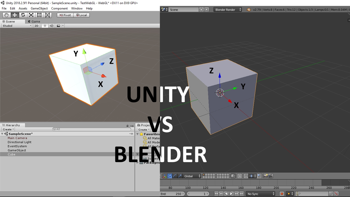Click Blender OpenGL render animation clapper icon
Screen dimensions: 350x197
coord(271,176)
